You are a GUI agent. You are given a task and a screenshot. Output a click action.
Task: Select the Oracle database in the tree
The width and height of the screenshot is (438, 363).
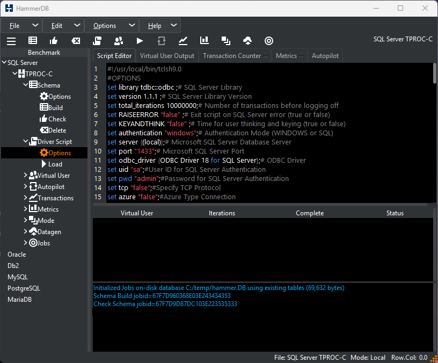(17, 255)
